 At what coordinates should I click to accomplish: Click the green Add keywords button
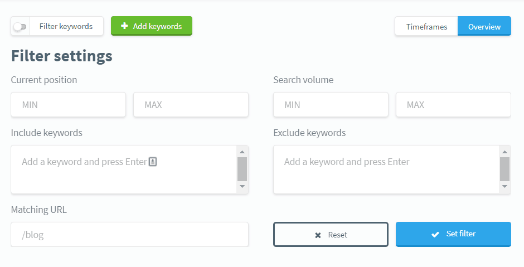(x=152, y=26)
